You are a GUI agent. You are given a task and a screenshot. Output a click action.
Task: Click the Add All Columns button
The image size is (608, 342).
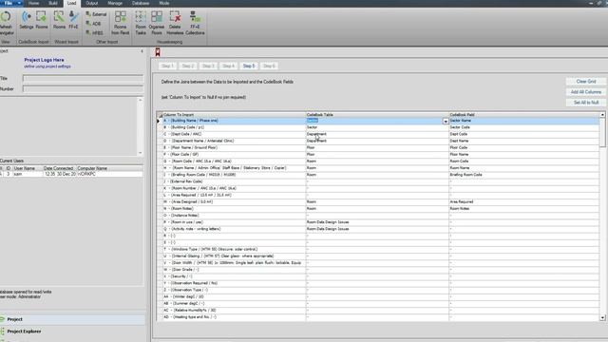pos(586,92)
